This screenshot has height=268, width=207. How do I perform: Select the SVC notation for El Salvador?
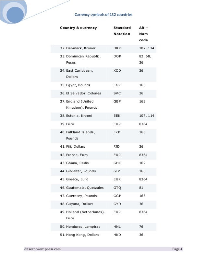click(117, 93)
